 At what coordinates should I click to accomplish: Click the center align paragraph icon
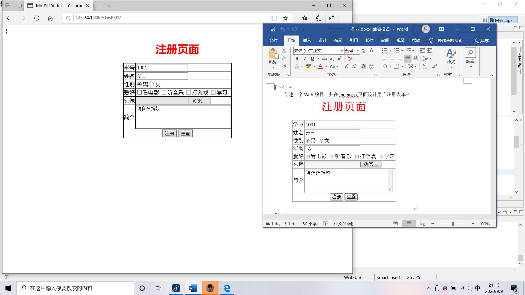tap(392, 58)
